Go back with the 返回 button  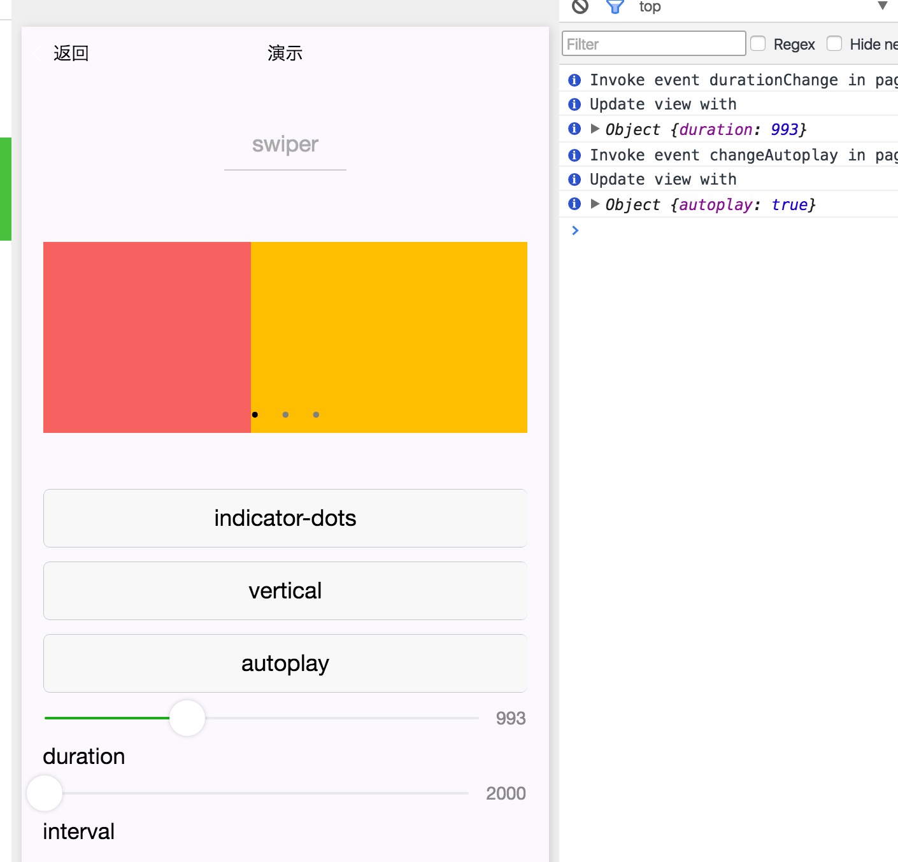click(71, 53)
